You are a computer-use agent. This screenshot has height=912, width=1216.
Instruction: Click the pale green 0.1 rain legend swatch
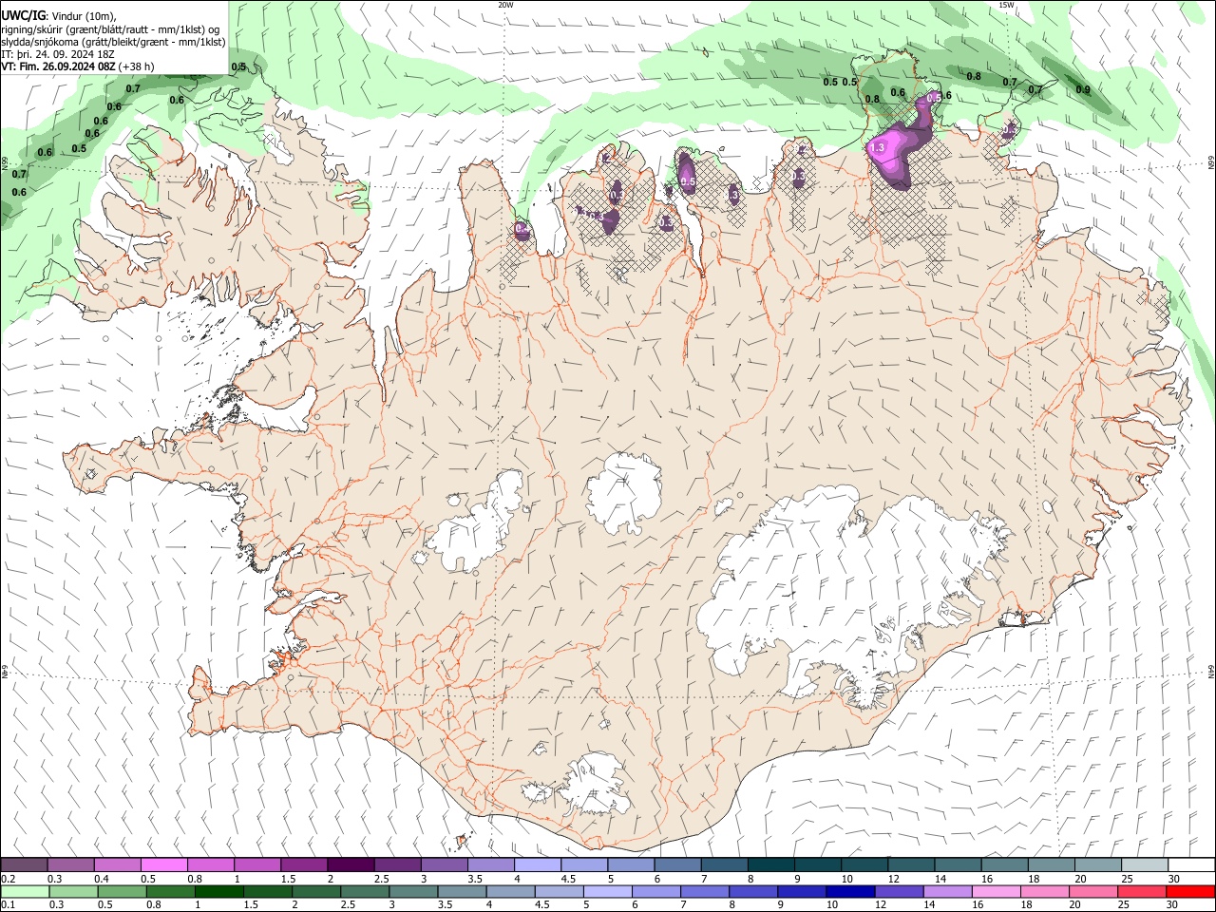(24, 891)
